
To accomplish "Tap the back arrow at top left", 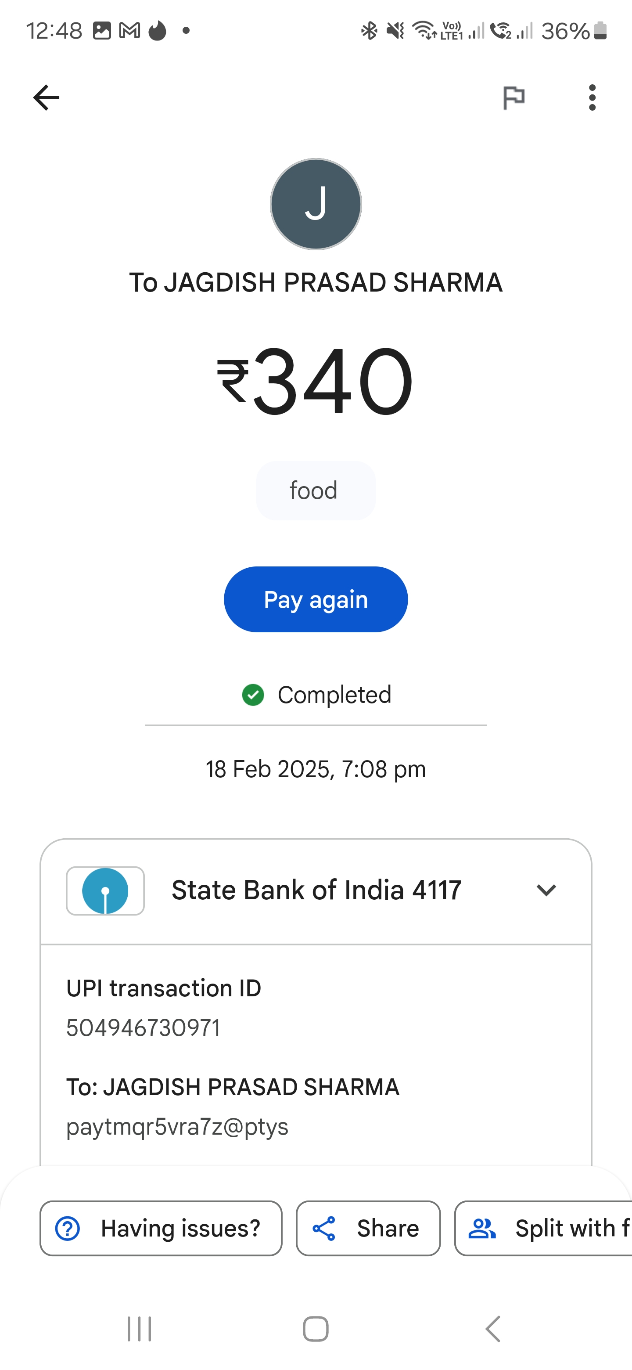I will (46, 98).
